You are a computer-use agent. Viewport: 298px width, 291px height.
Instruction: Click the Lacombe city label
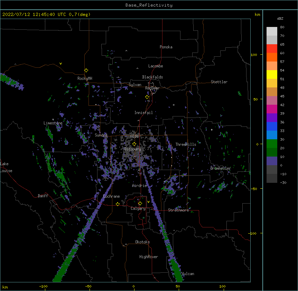tap(156, 66)
